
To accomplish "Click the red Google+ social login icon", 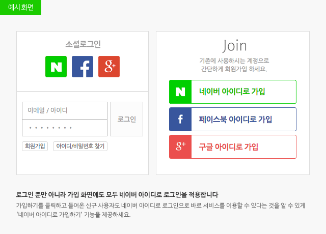I will tap(109, 67).
